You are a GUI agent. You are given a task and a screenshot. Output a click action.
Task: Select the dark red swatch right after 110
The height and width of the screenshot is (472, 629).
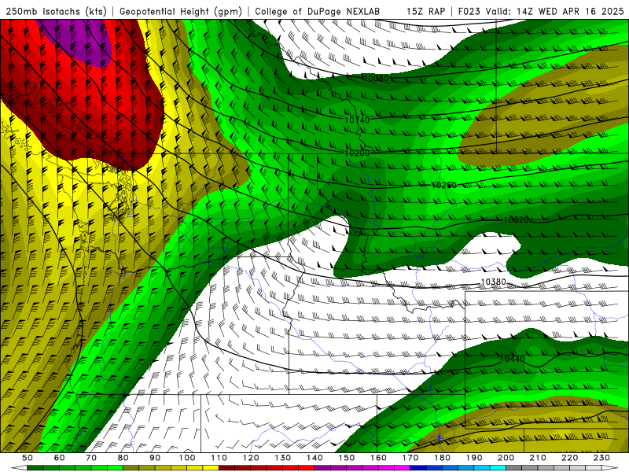coord(226,467)
